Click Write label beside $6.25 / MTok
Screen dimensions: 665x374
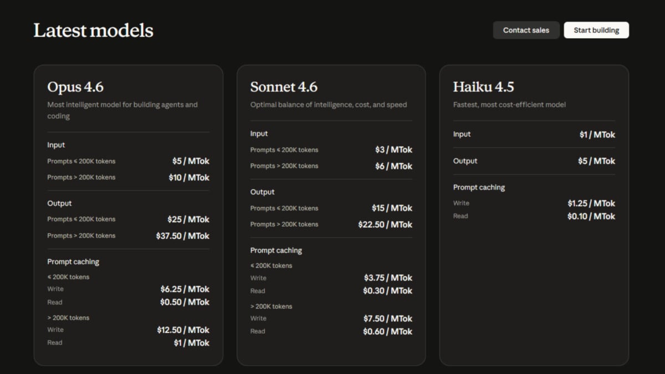(x=55, y=289)
